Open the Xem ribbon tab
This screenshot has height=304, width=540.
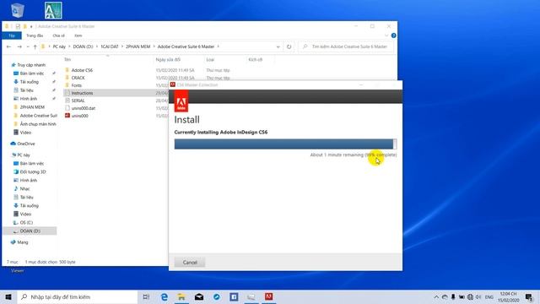[78, 35]
